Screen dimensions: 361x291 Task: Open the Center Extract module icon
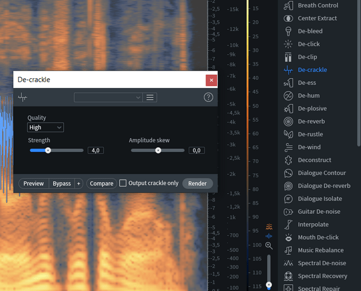coord(288,18)
